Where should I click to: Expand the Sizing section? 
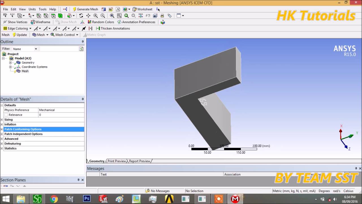point(2,120)
